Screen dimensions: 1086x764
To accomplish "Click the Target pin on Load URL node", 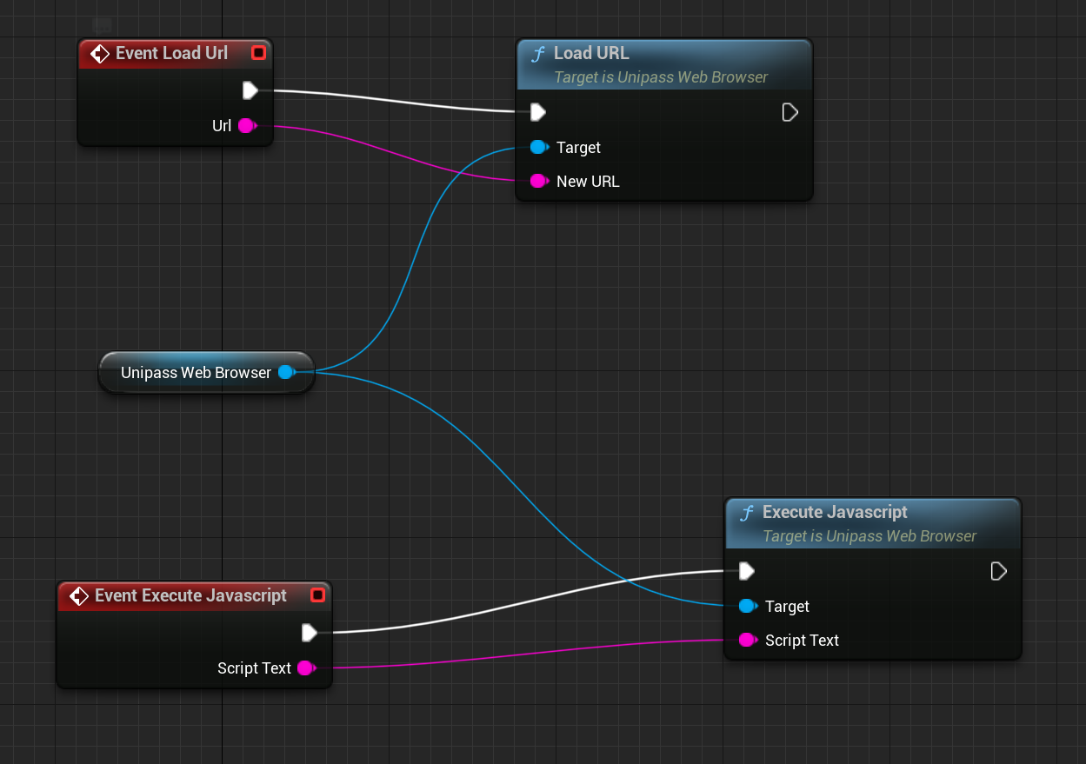I will click(538, 148).
